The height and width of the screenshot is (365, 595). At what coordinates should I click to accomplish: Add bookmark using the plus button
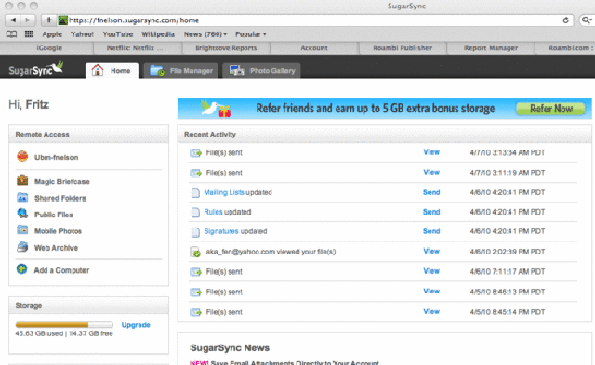[49, 20]
